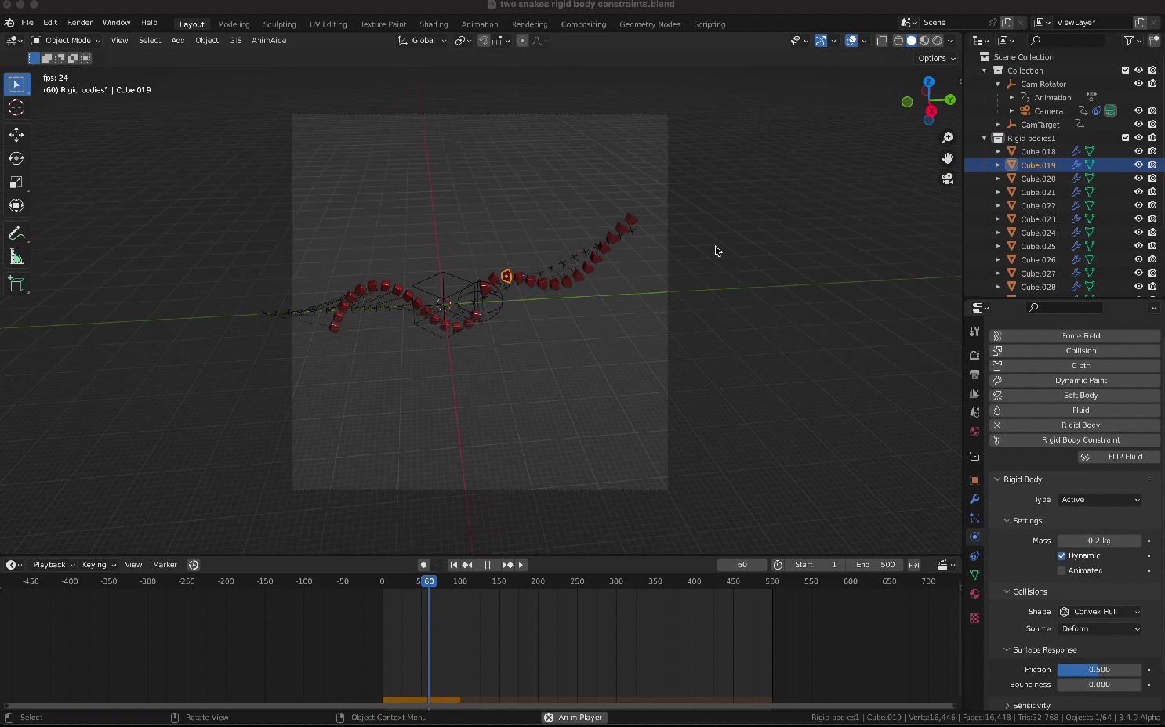Choose the Measure tool

pos(16,256)
